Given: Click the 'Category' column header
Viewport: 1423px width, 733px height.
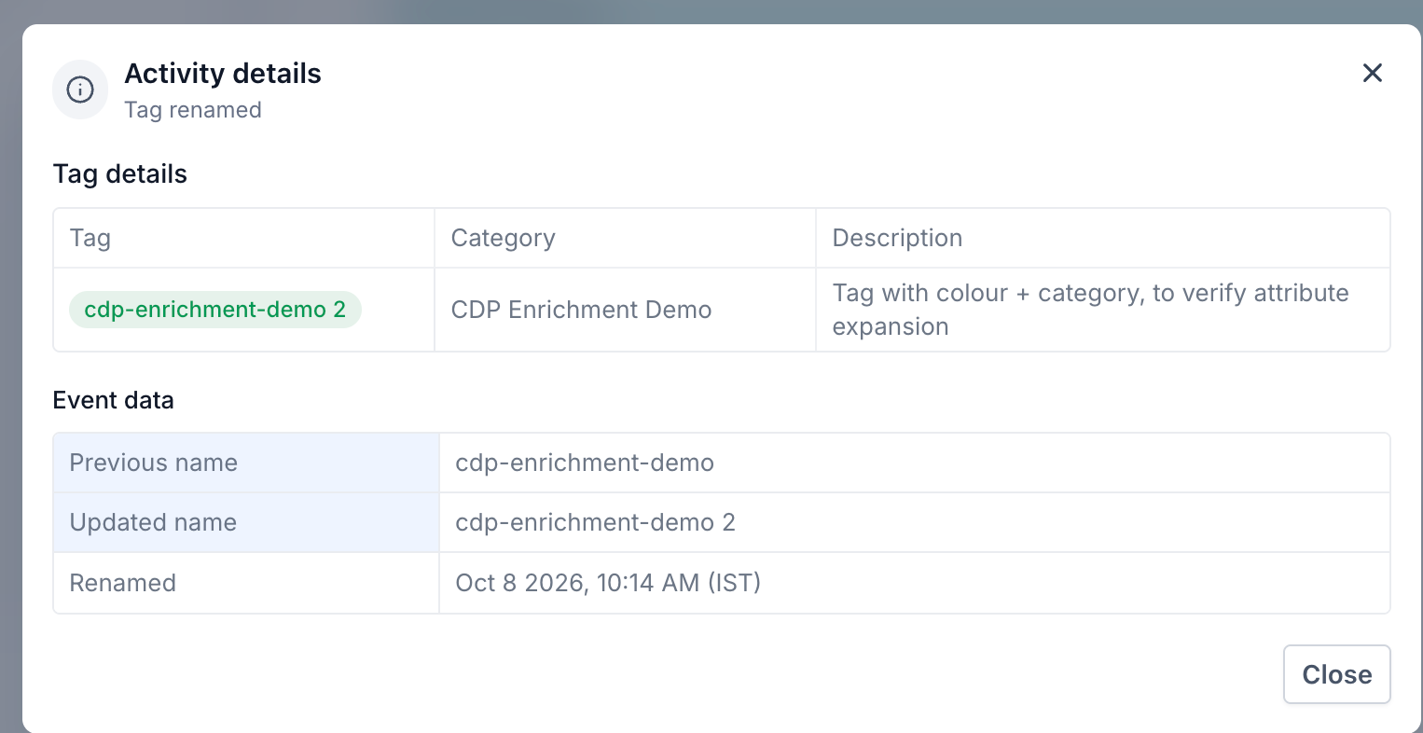Looking at the screenshot, I should click(x=503, y=239).
